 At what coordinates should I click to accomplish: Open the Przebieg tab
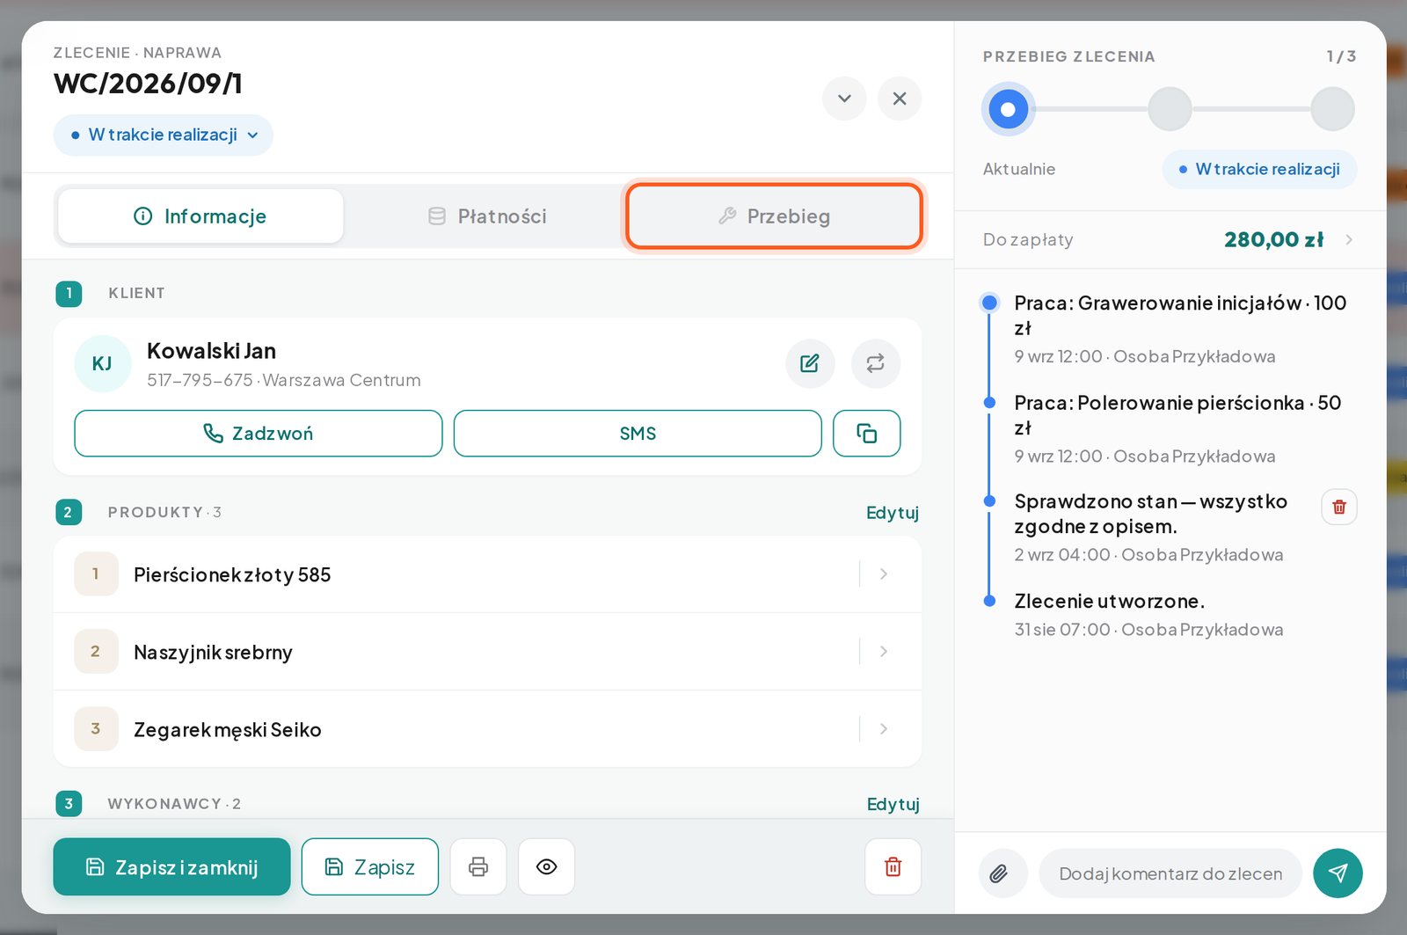pyautogui.click(x=775, y=216)
